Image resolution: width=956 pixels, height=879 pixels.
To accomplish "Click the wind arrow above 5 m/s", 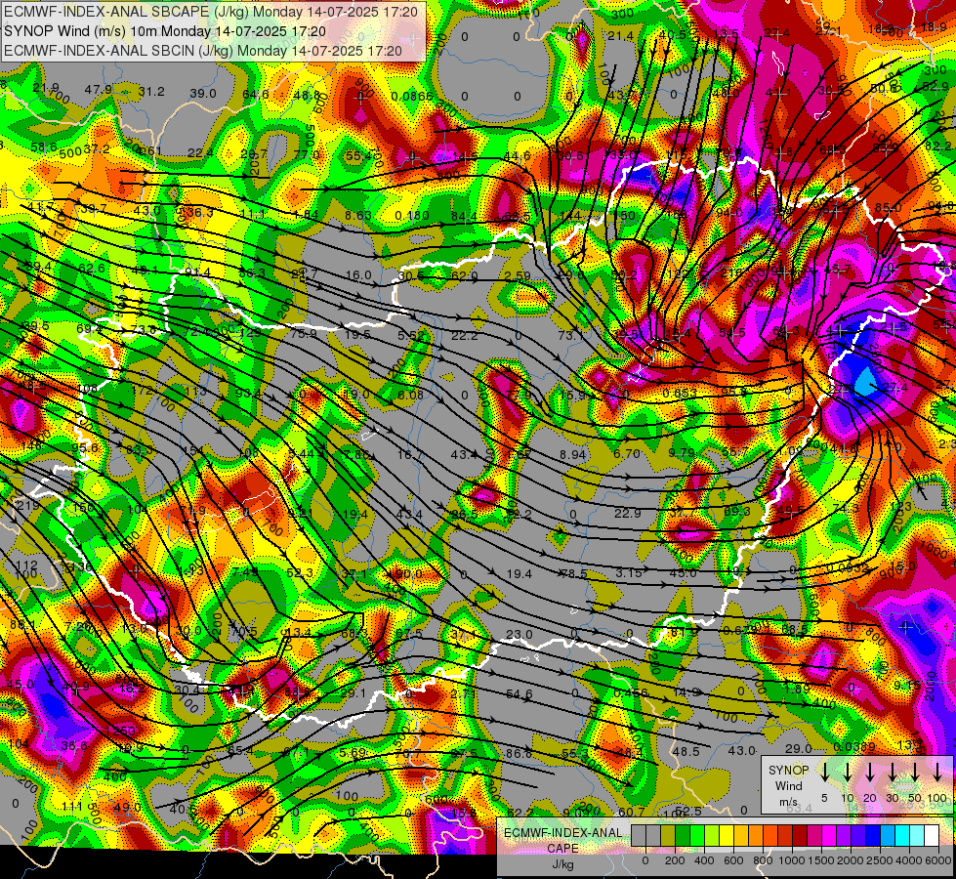I will (824, 773).
